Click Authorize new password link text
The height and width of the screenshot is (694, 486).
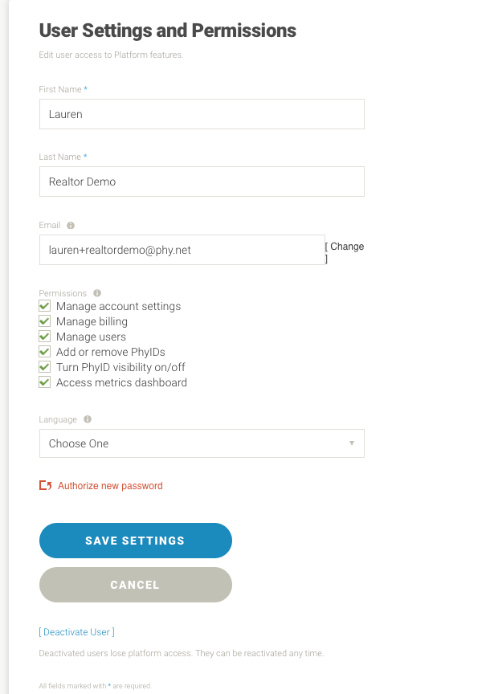coord(110,486)
